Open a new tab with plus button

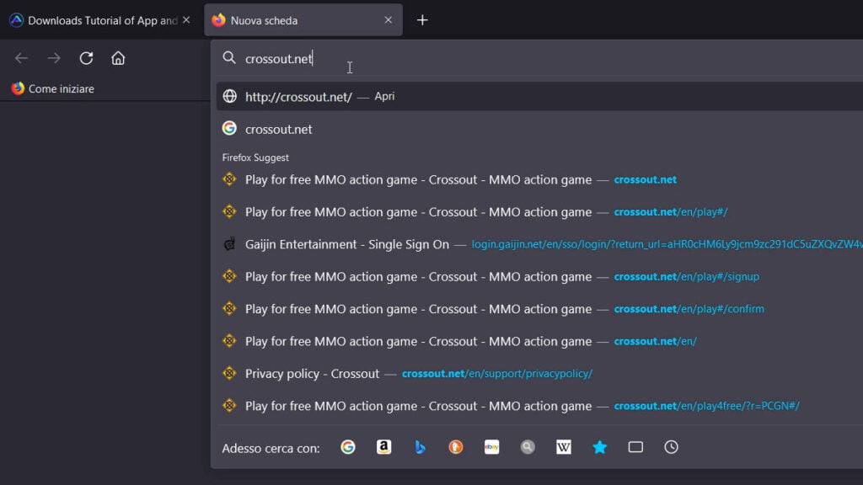(x=422, y=20)
